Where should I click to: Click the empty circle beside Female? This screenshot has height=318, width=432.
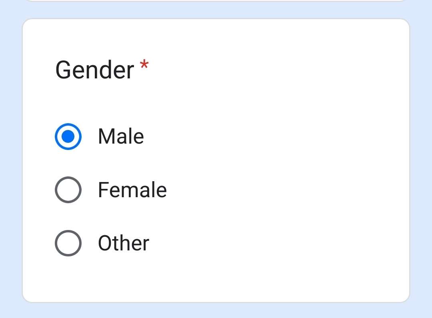click(68, 190)
